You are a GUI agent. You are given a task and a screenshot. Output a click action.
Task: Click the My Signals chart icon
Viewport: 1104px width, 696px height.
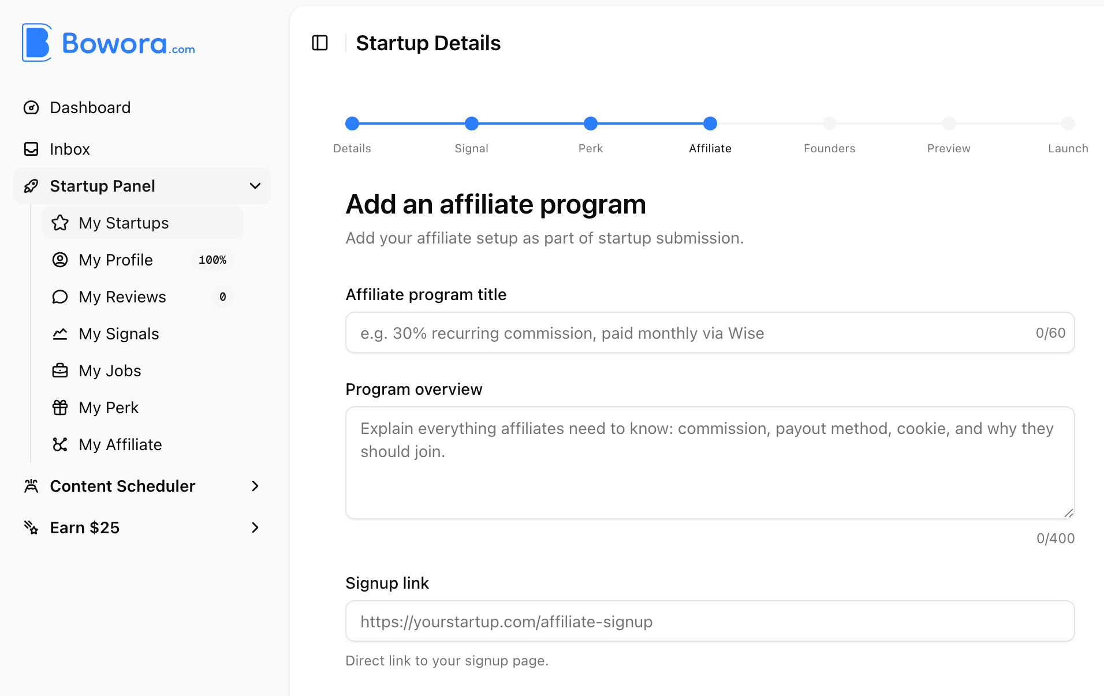click(60, 334)
